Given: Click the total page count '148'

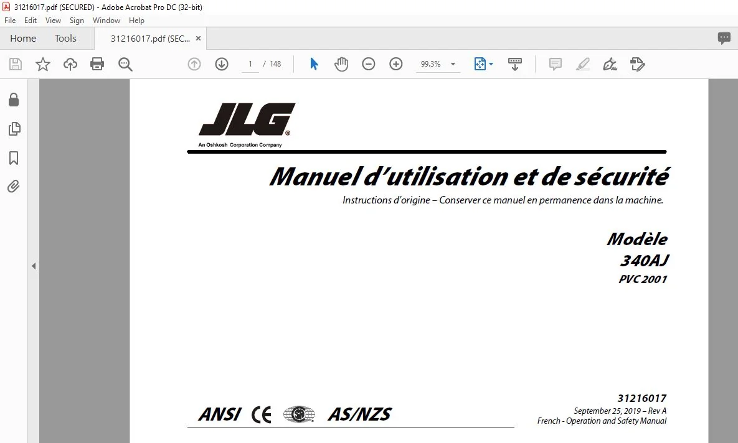Looking at the screenshot, I should [x=275, y=64].
